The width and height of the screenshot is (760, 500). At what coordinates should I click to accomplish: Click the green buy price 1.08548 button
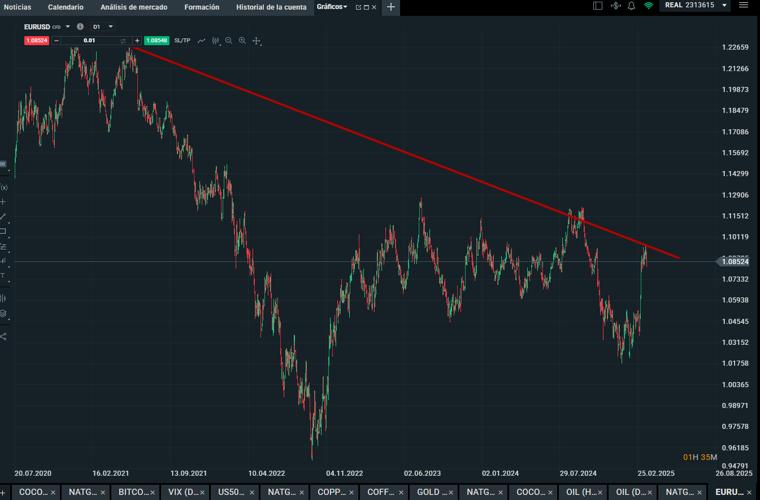[x=157, y=41]
